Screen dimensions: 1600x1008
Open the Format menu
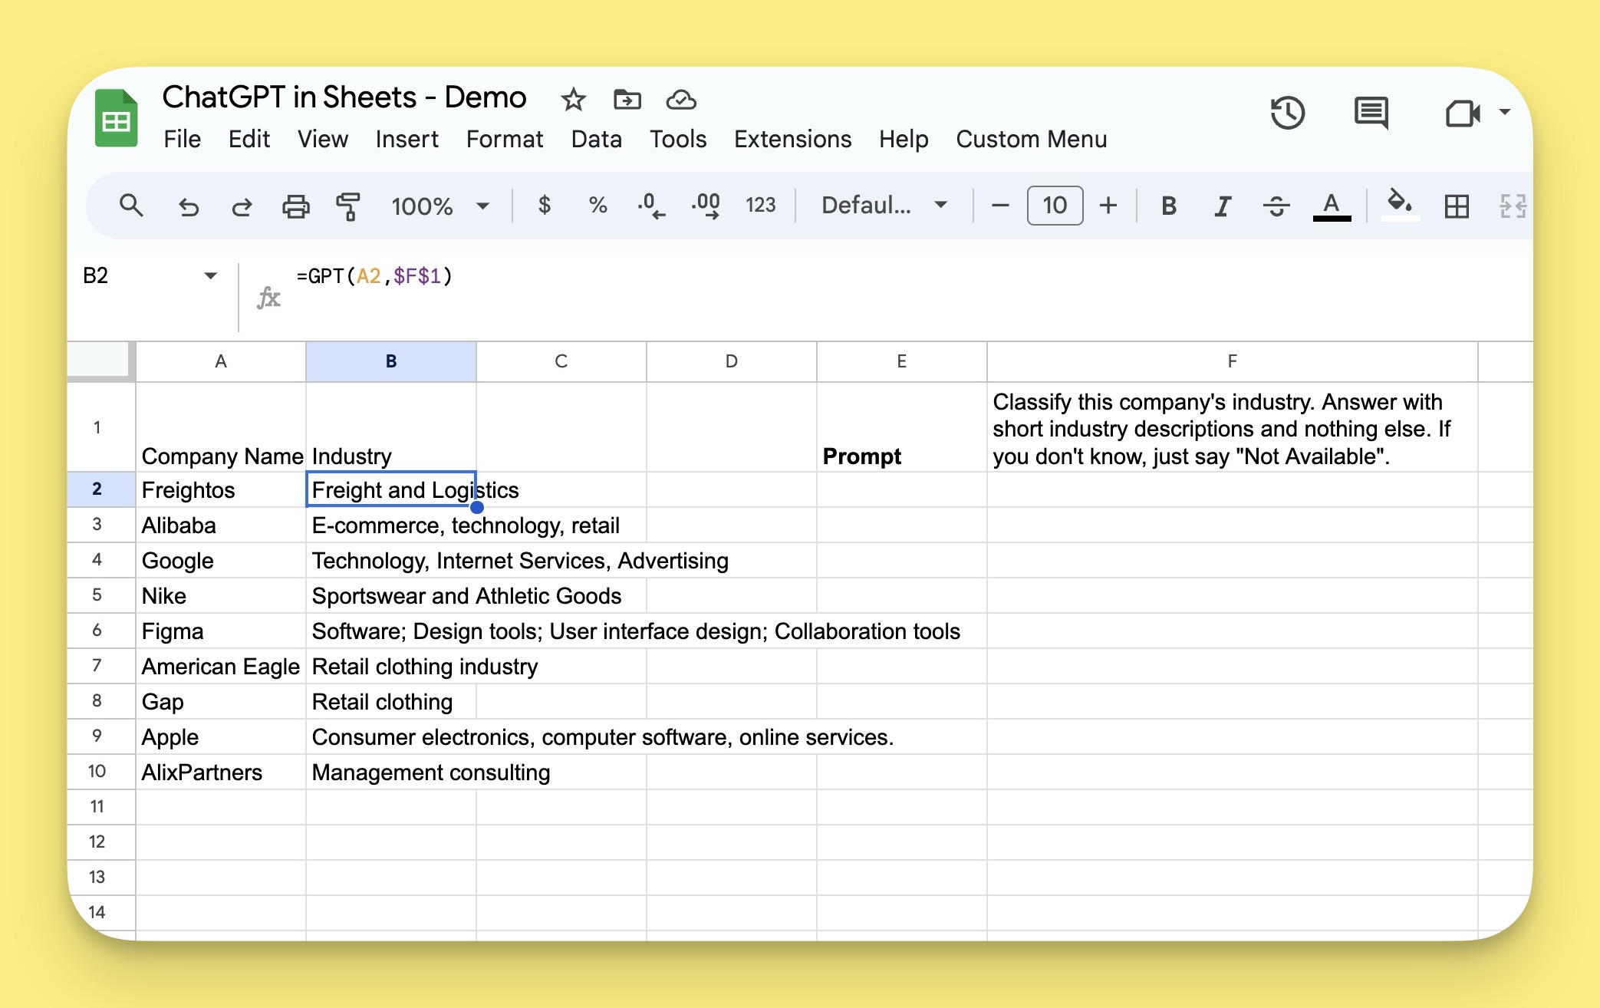click(x=505, y=139)
